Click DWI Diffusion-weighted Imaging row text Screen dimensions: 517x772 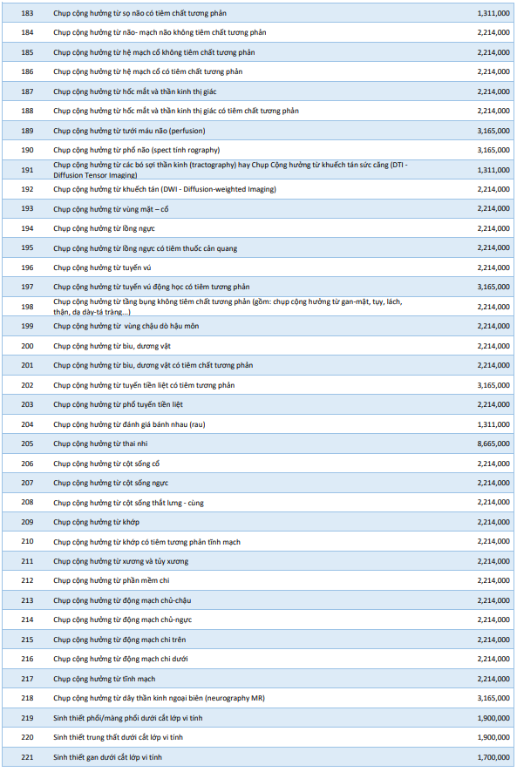pos(165,190)
